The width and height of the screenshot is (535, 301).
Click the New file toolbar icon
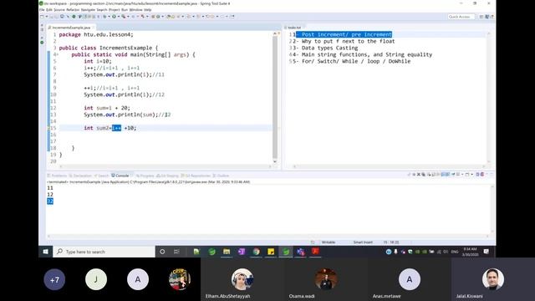click(42, 17)
